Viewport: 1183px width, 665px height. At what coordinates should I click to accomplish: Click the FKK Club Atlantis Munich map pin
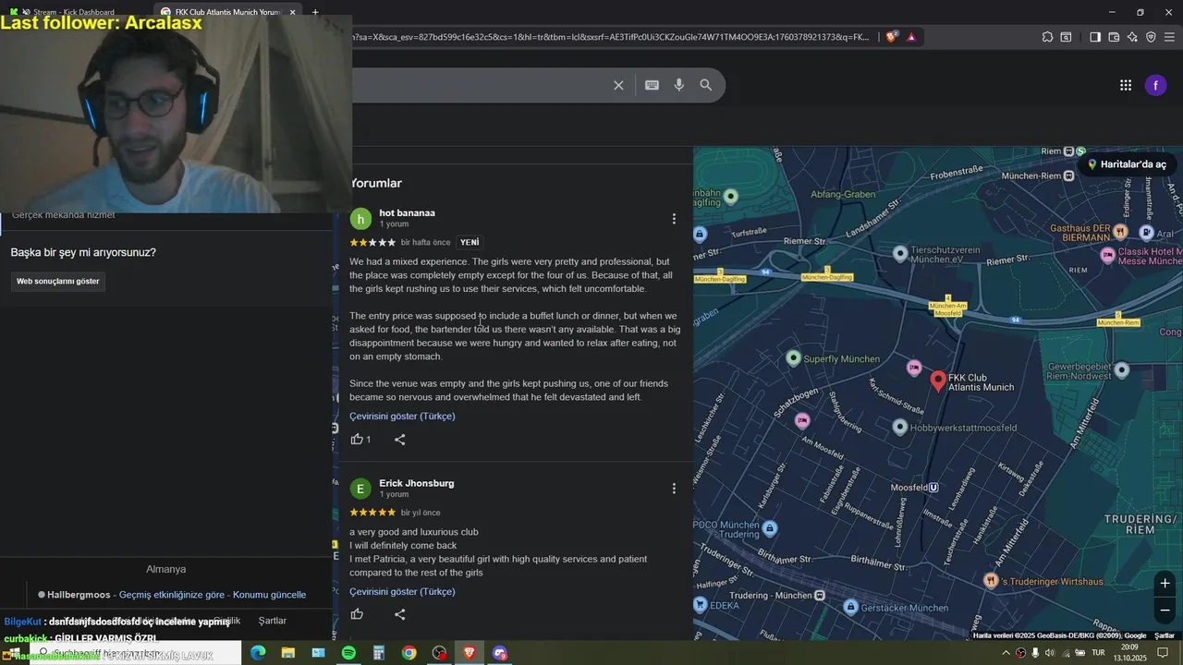(x=938, y=380)
